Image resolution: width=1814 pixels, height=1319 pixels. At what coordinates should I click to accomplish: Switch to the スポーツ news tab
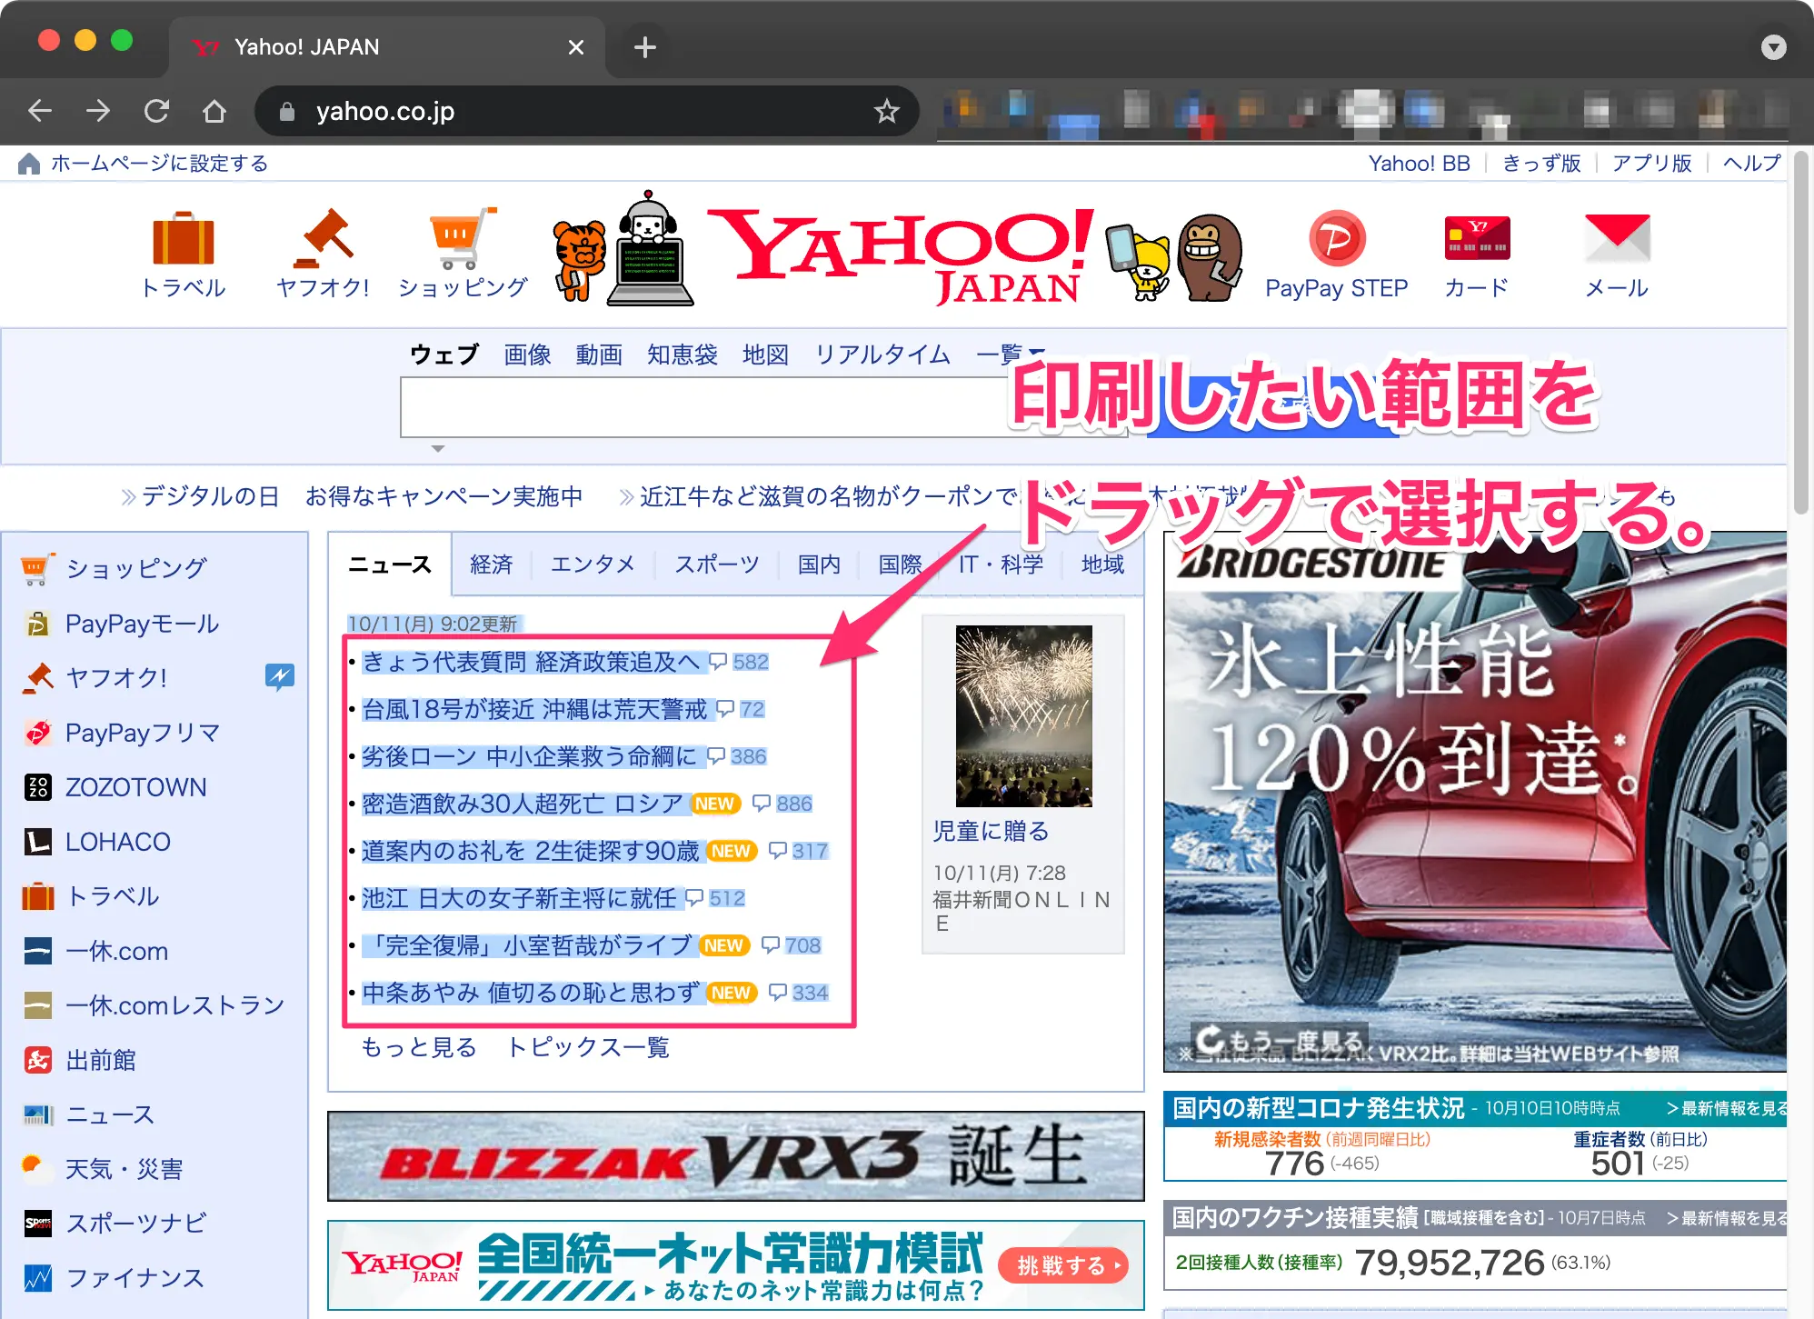717,565
